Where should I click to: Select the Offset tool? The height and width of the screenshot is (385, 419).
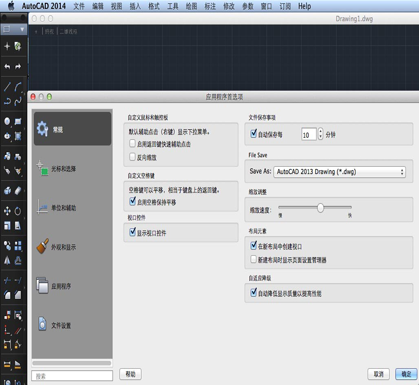[x=18, y=260]
